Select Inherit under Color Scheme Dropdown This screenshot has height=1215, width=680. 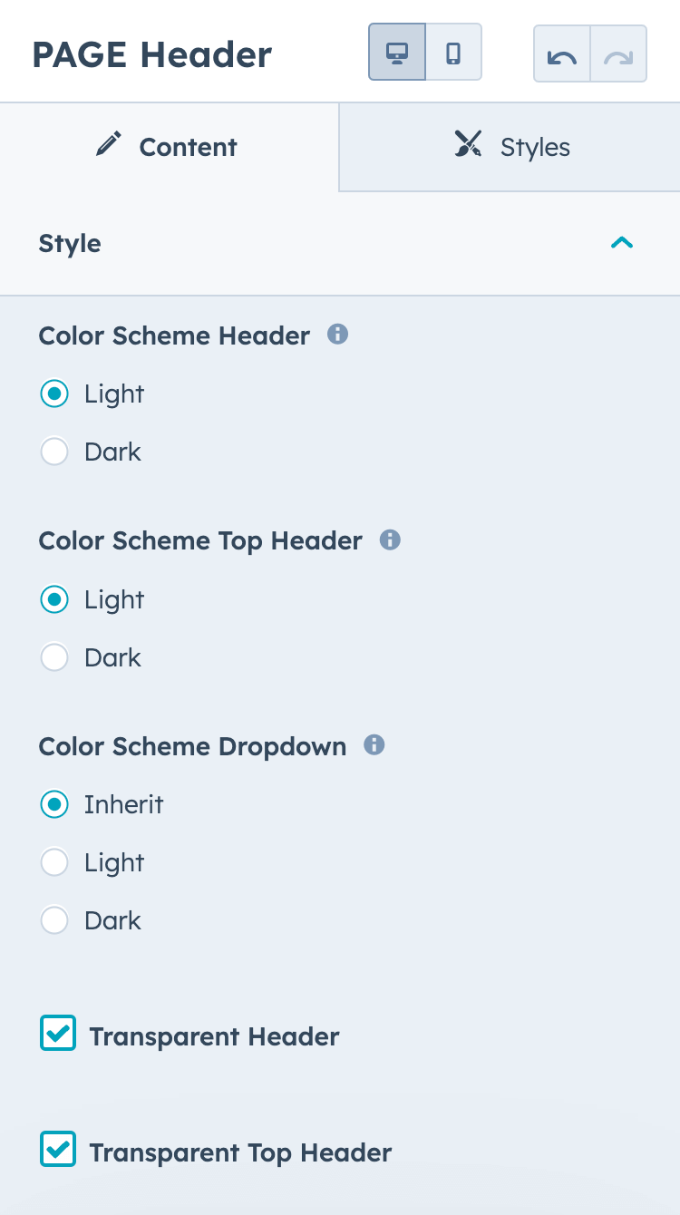point(54,804)
